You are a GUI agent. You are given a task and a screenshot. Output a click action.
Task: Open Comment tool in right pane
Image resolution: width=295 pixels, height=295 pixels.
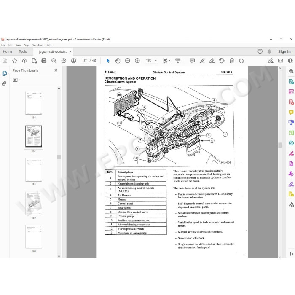pos(291,113)
